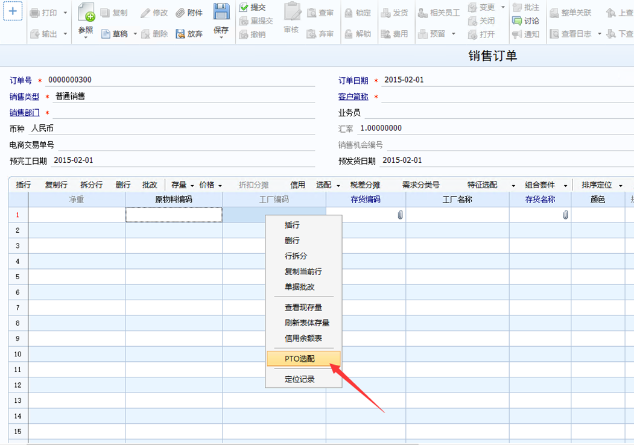634x445 pixels.
Task: Select 行拆分 in the context menu
Action: (303, 256)
